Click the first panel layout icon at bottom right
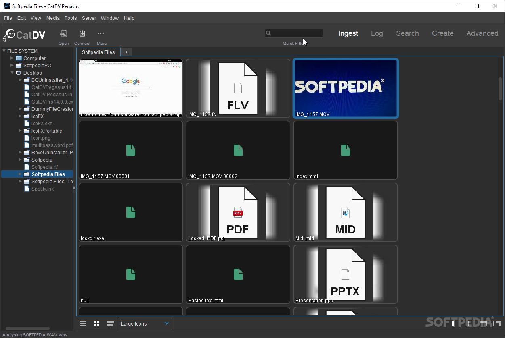 [456, 323]
